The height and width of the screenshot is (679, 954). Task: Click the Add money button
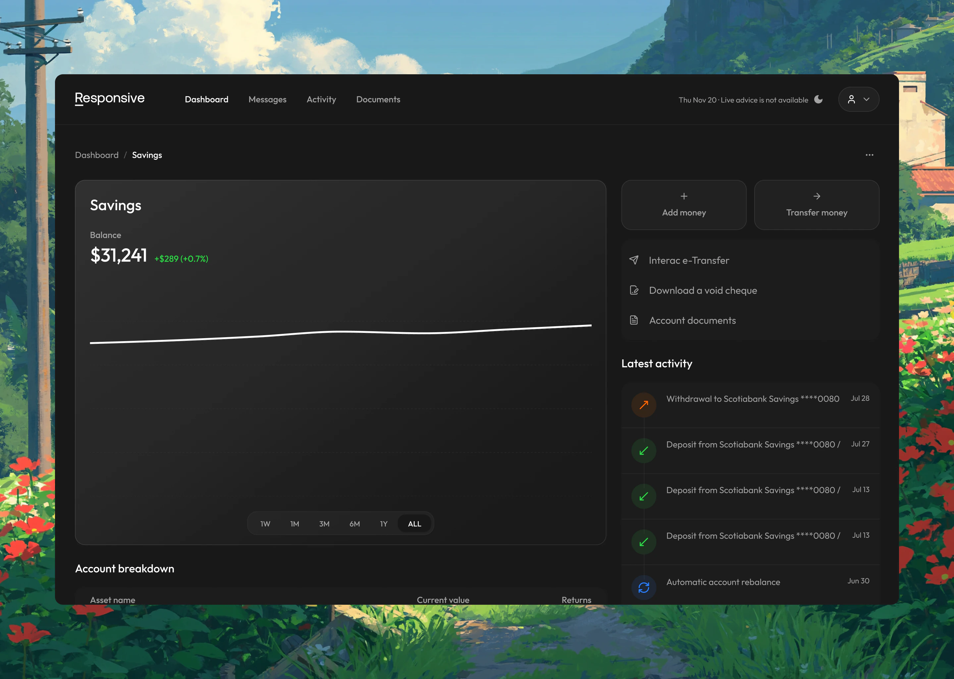(684, 205)
